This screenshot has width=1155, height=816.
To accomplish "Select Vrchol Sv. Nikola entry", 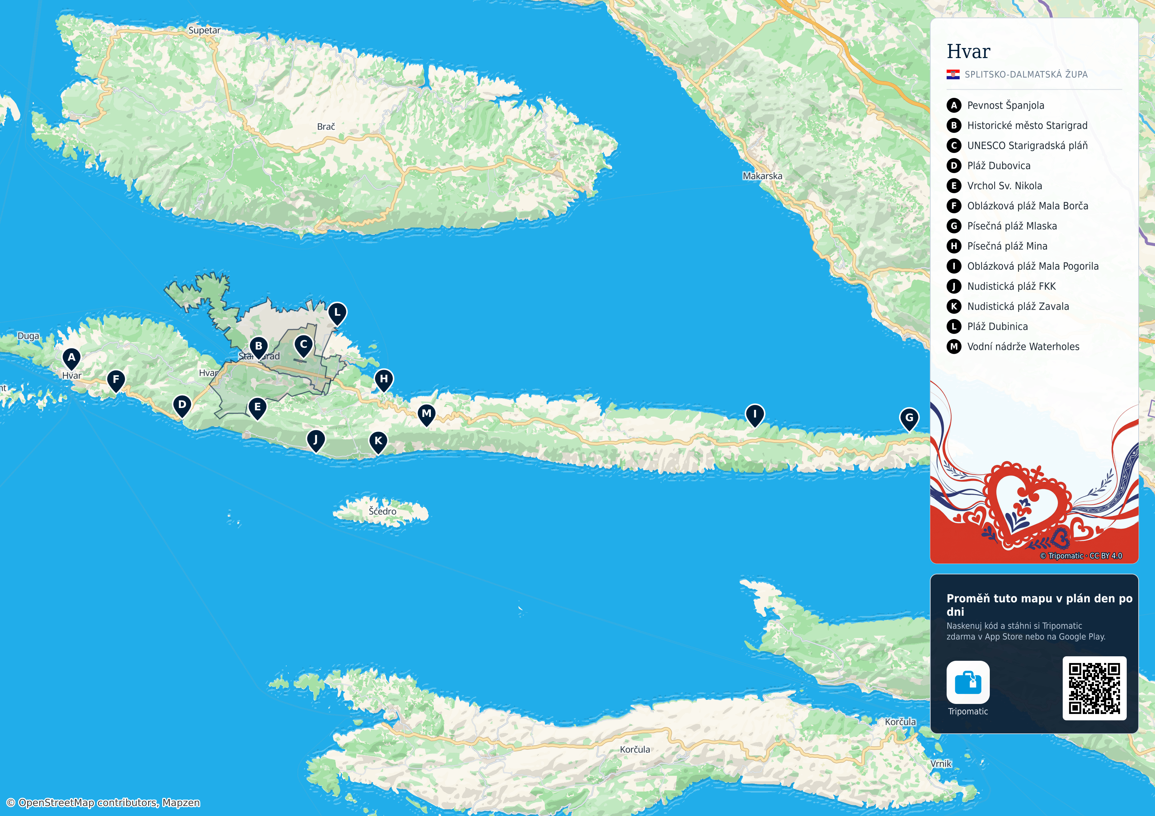I will point(1005,186).
